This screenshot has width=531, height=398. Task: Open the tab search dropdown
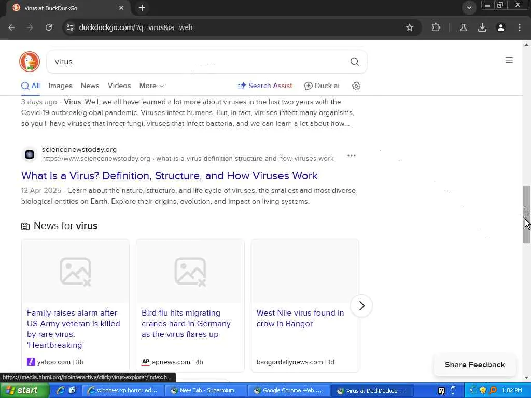[x=469, y=8]
